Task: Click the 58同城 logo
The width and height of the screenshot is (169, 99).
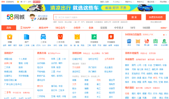Action: 16,17
